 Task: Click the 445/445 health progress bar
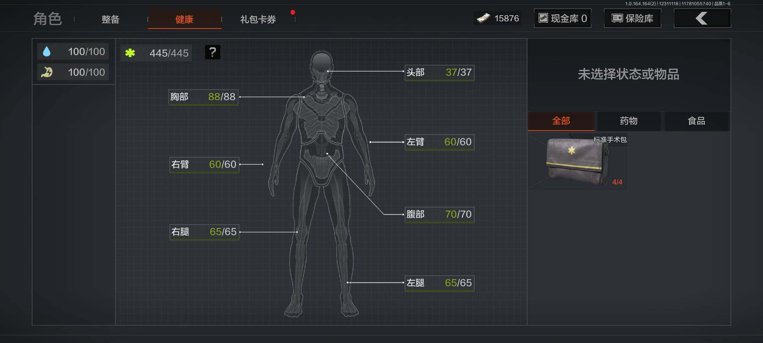tap(156, 53)
